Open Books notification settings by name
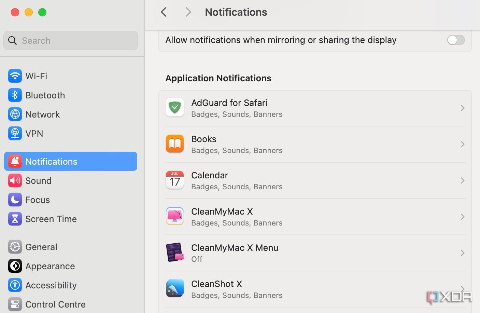 (203, 139)
